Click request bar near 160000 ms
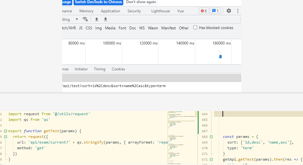Screen dimensions: 303x165 click(x=220, y=56)
